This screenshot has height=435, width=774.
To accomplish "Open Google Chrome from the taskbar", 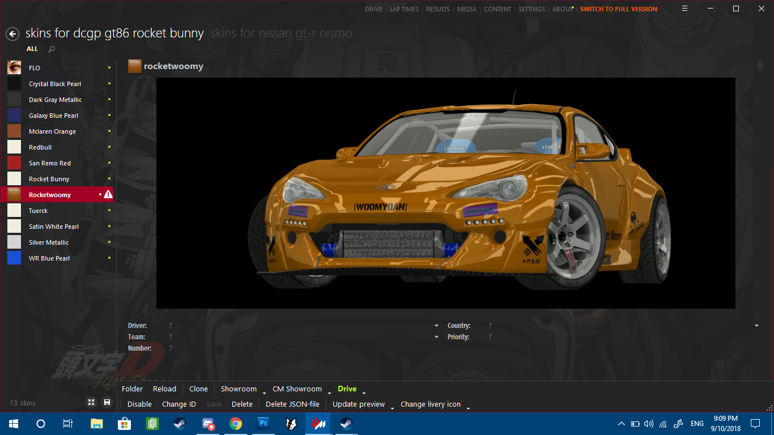I will pyautogui.click(x=236, y=423).
